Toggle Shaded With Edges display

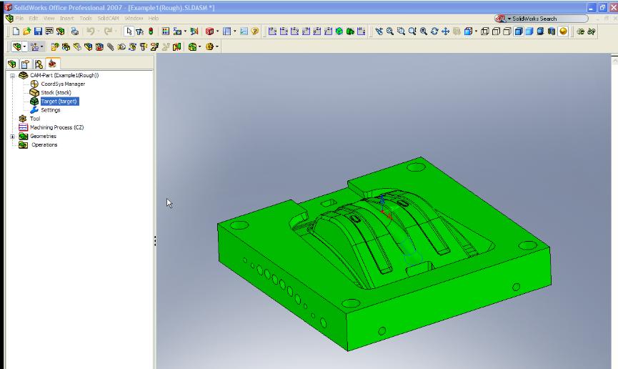519,31
